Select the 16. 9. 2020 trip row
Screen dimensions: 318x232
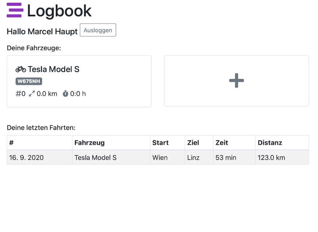(26, 158)
